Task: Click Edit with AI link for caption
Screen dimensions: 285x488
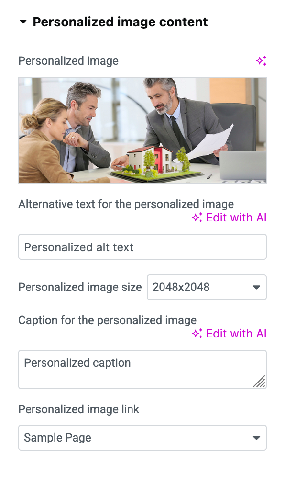Action: [x=229, y=334]
